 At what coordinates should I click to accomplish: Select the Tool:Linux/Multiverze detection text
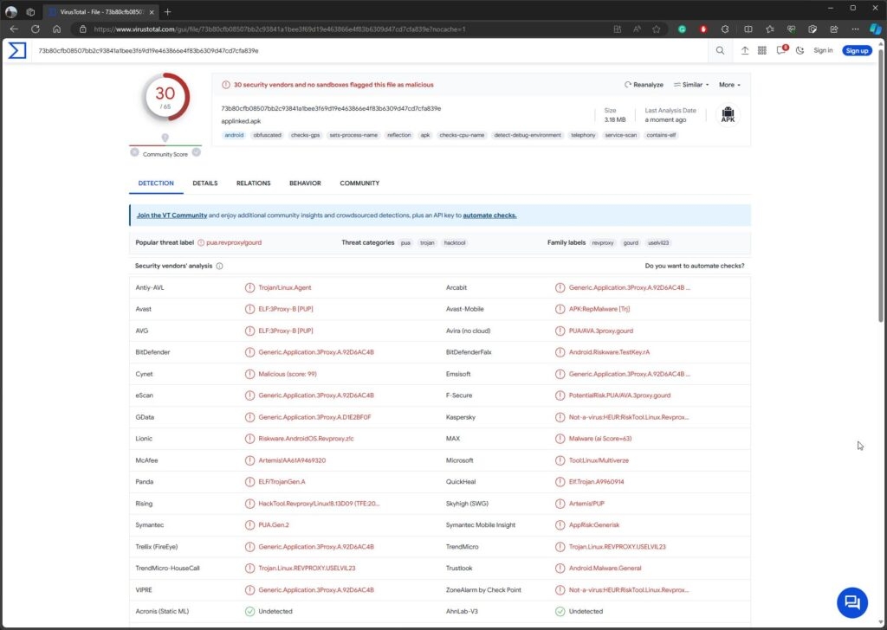[x=599, y=460]
